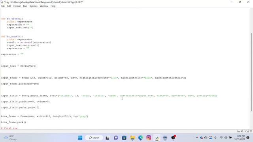Click the taskbar Search box

pos(94,138)
